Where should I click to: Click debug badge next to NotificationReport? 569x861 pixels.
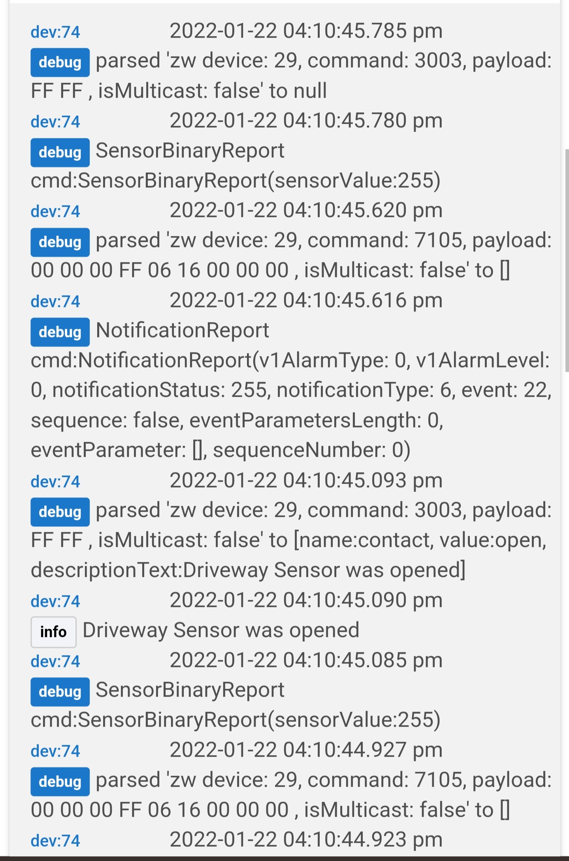60,332
